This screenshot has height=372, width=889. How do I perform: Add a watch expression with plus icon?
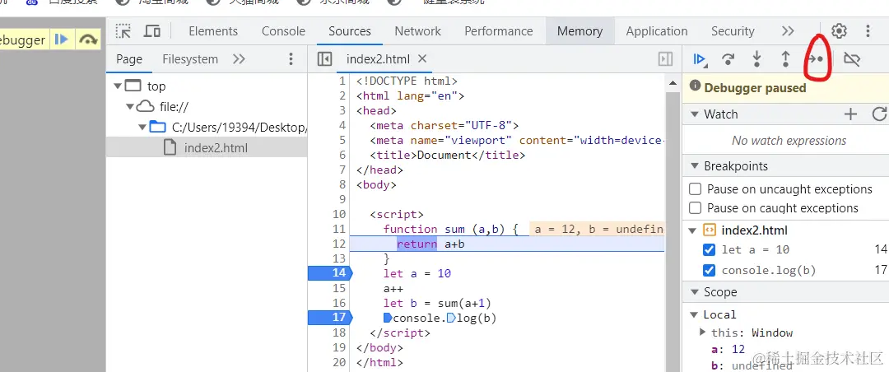point(850,114)
